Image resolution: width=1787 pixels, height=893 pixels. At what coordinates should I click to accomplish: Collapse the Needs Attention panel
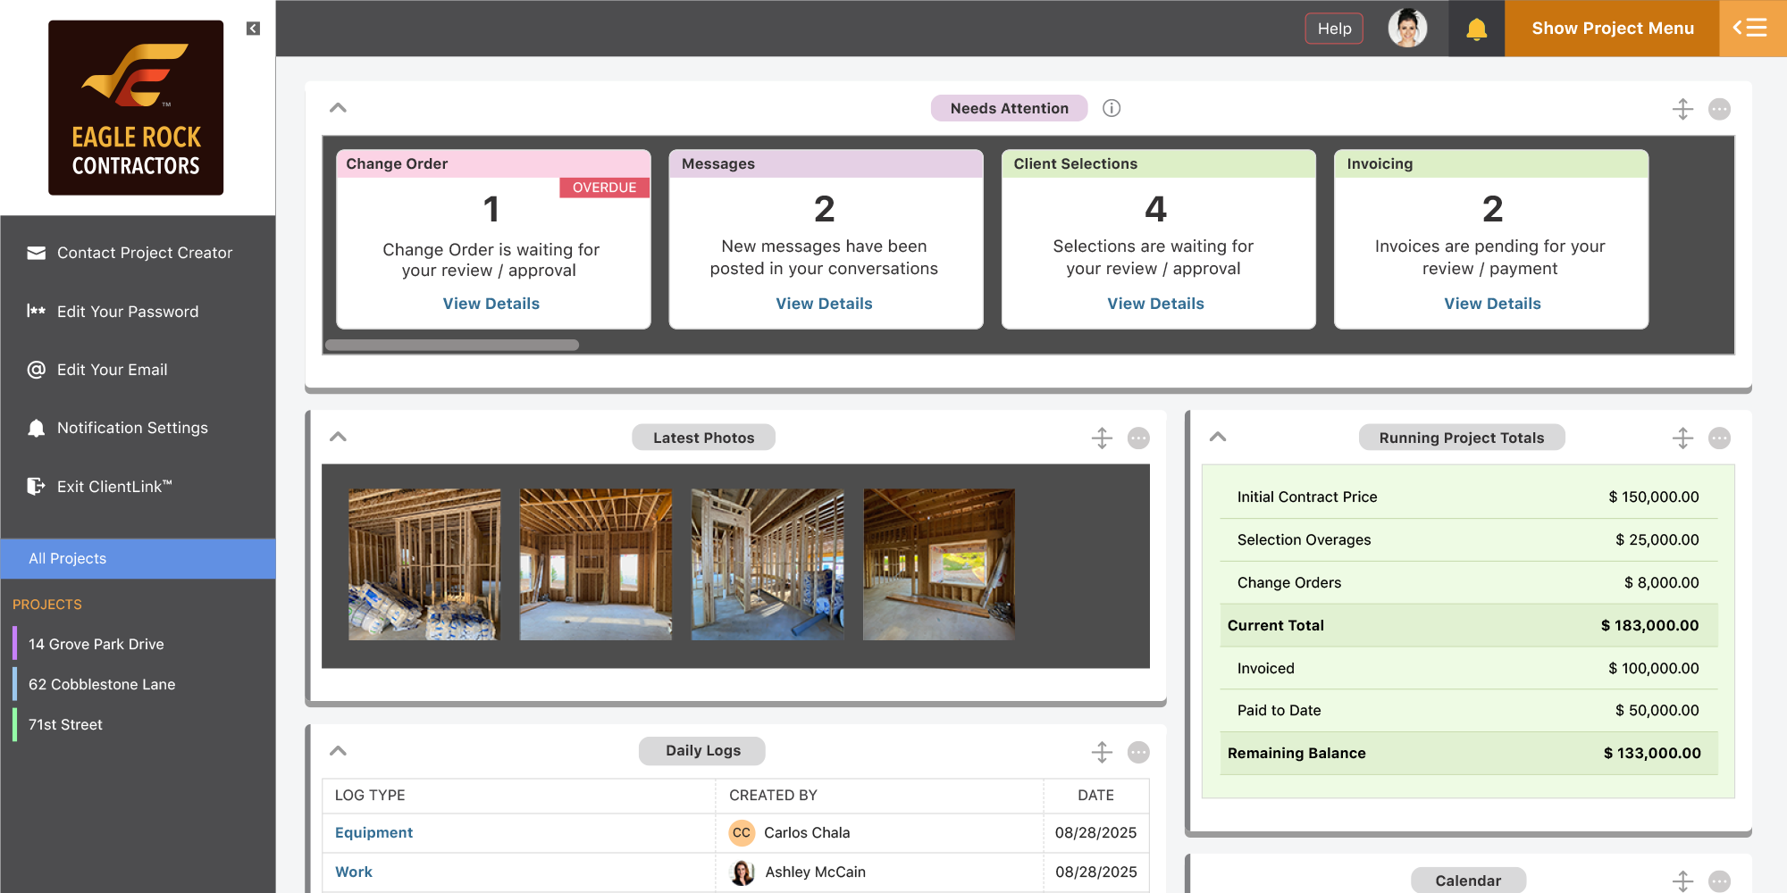pyautogui.click(x=338, y=107)
